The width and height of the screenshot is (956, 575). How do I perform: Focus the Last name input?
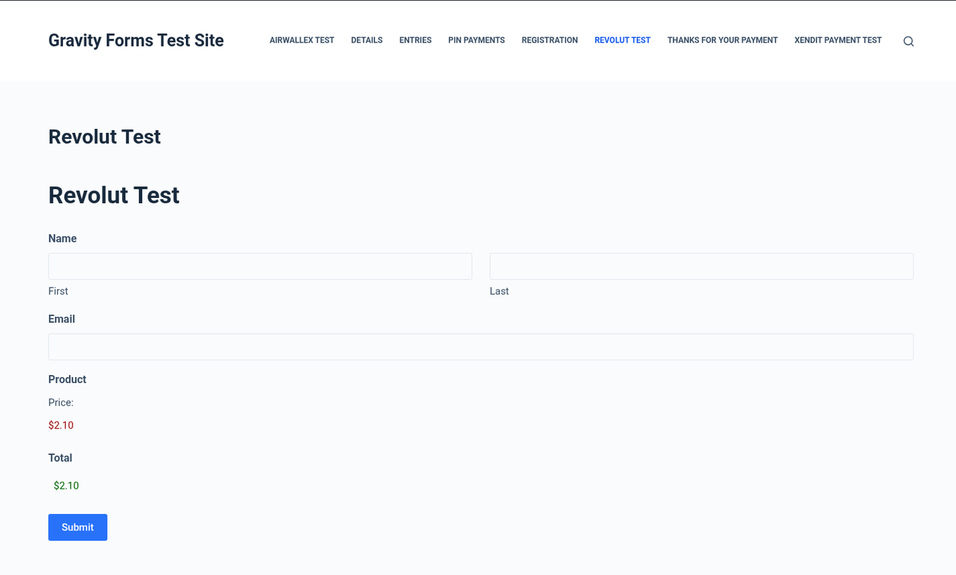(702, 266)
